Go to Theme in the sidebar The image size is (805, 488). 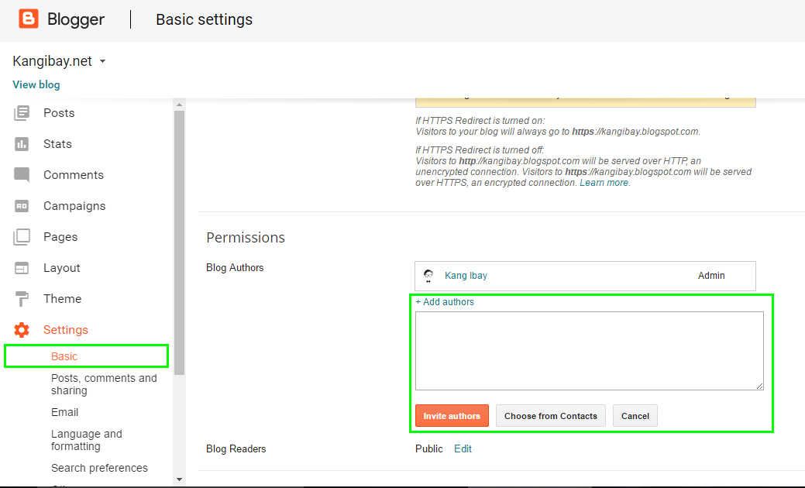pos(62,299)
